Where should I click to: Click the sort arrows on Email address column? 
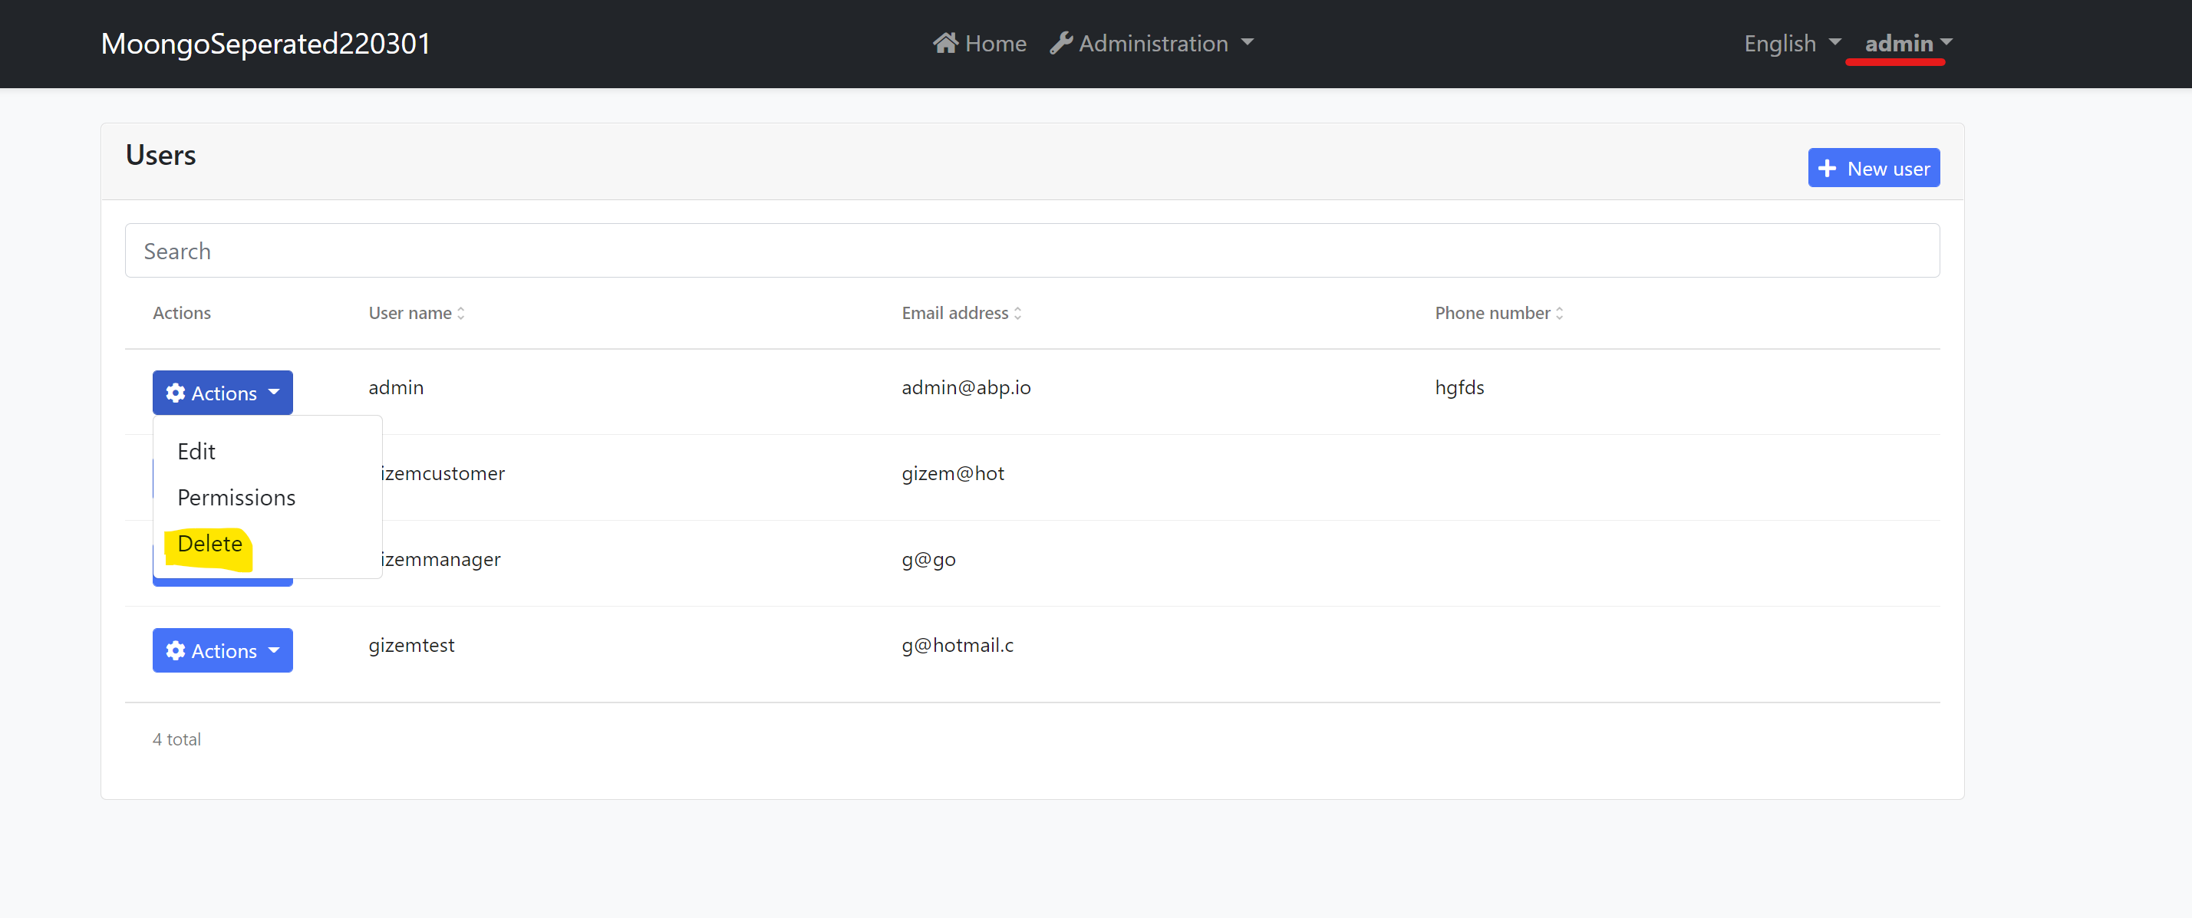(x=1017, y=313)
